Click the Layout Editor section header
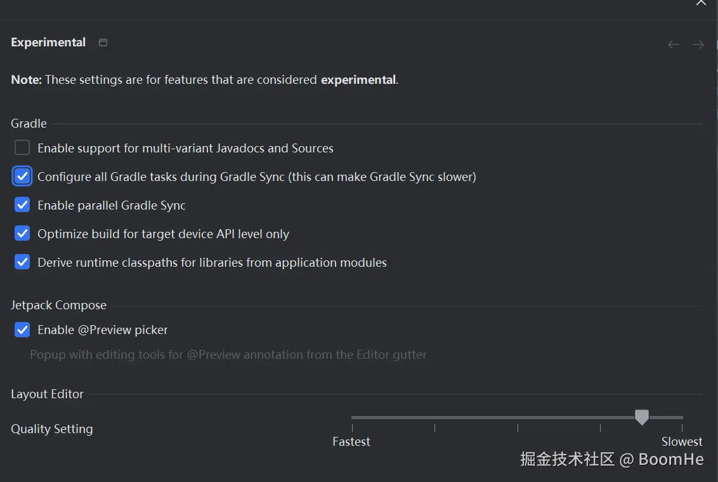This screenshot has width=718, height=482. [47, 394]
